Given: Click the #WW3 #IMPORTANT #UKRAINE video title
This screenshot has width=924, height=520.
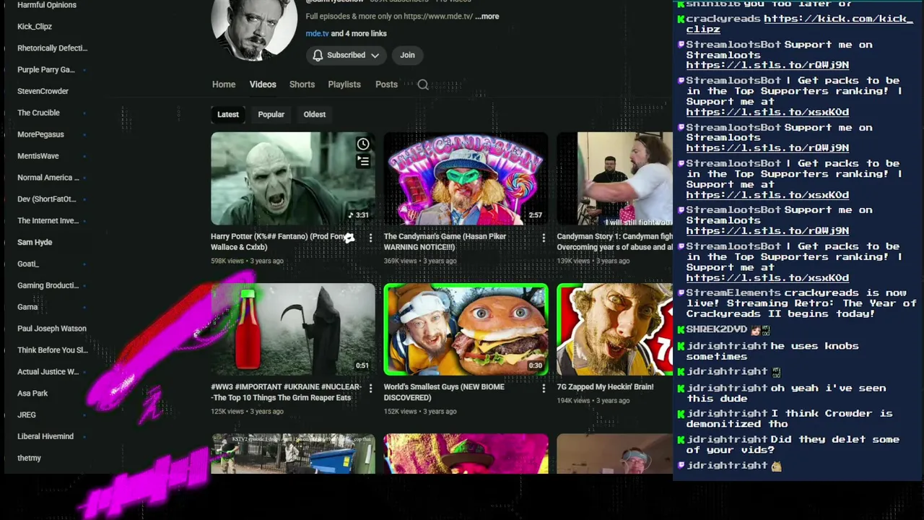Looking at the screenshot, I should 286,391.
